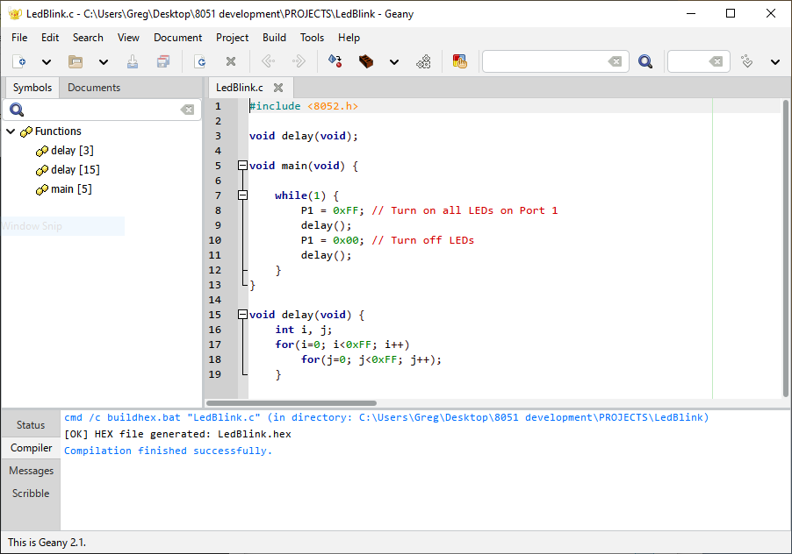Collapse the Functions tree node
792x554 pixels.
pyautogui.click(x=11, y=131)
